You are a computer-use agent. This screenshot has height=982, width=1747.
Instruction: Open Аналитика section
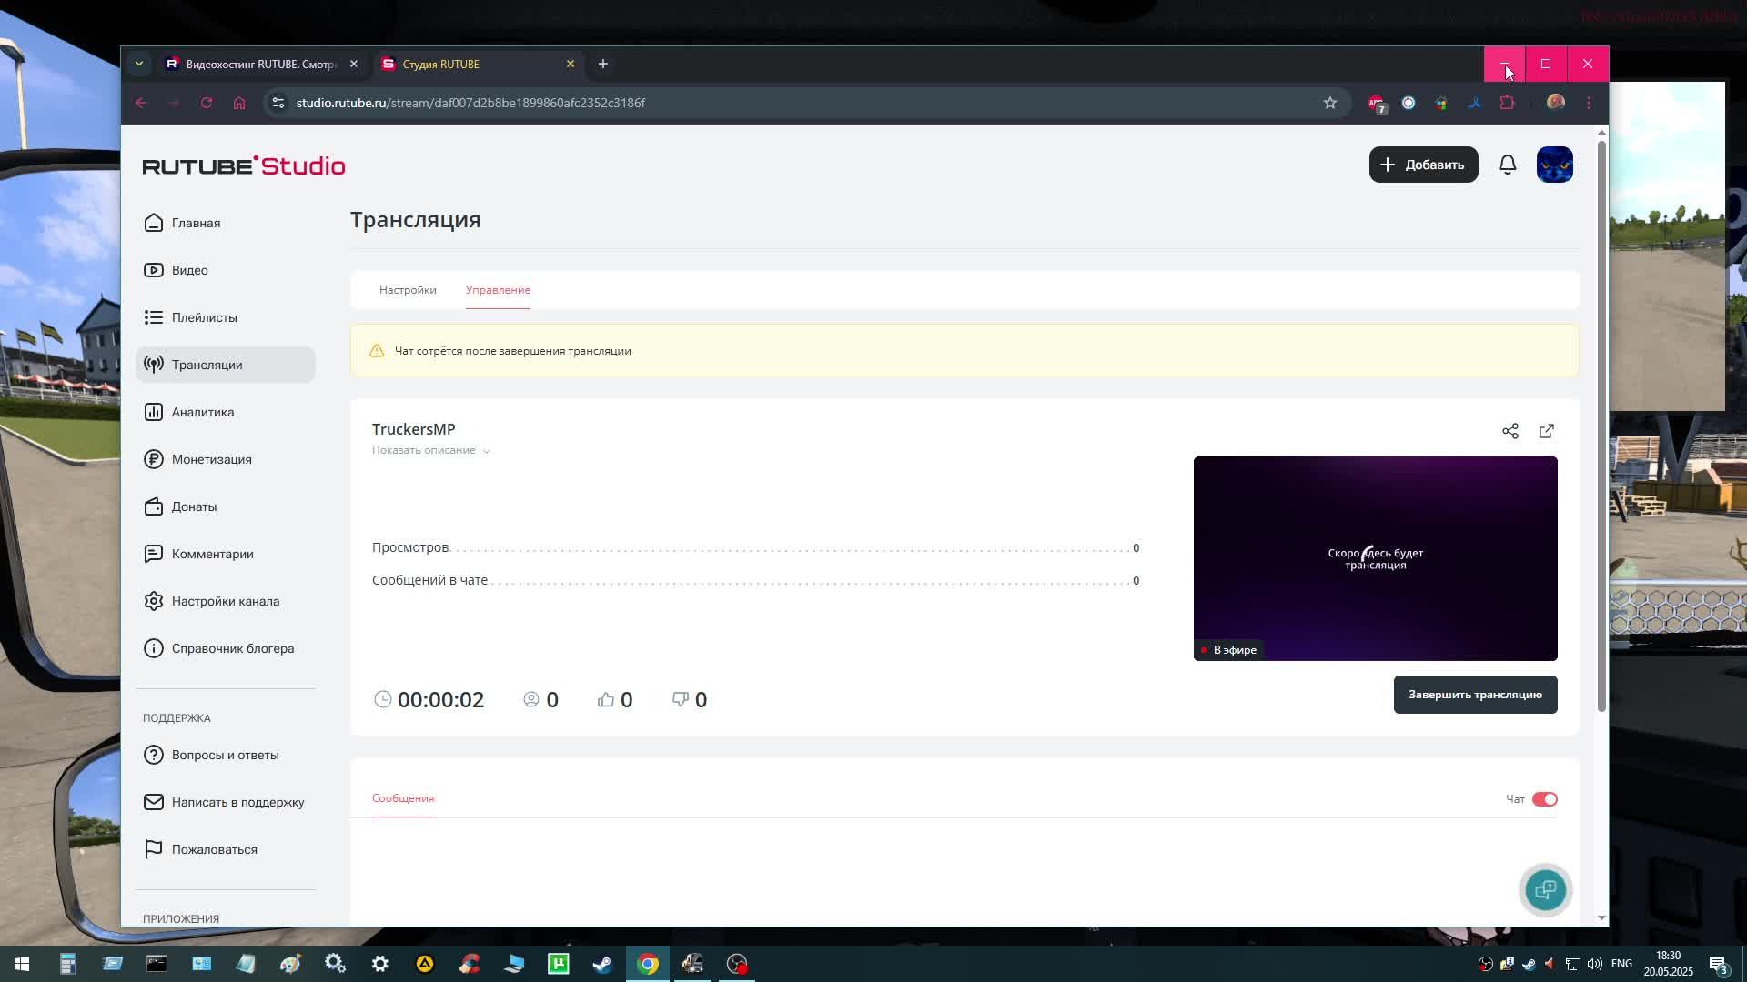point(225,412)
